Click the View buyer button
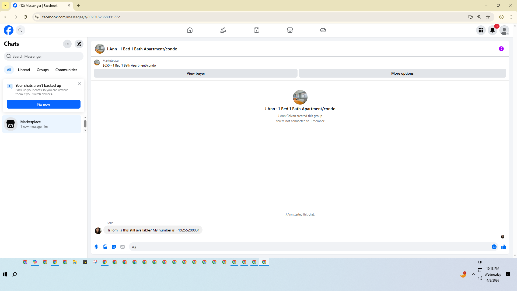The image size is (517, 291). pyautogui.click(x=196, y=73)
